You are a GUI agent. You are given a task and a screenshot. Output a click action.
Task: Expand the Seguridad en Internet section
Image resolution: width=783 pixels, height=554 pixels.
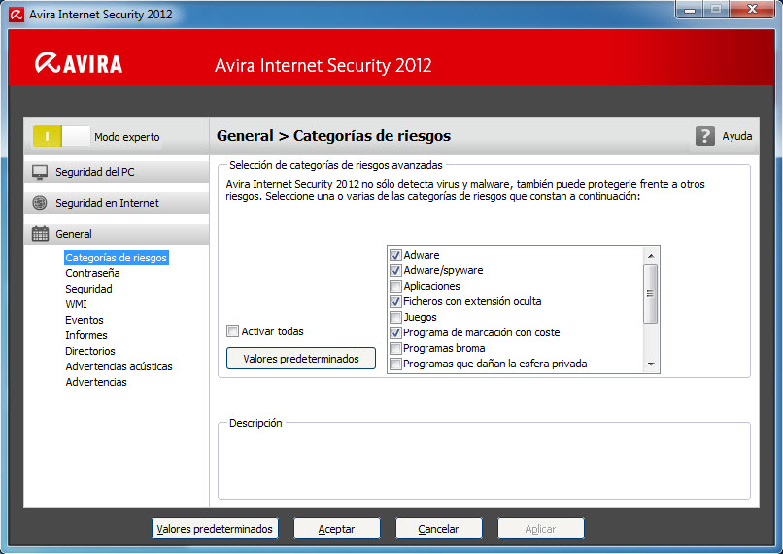tap(117, 203)
